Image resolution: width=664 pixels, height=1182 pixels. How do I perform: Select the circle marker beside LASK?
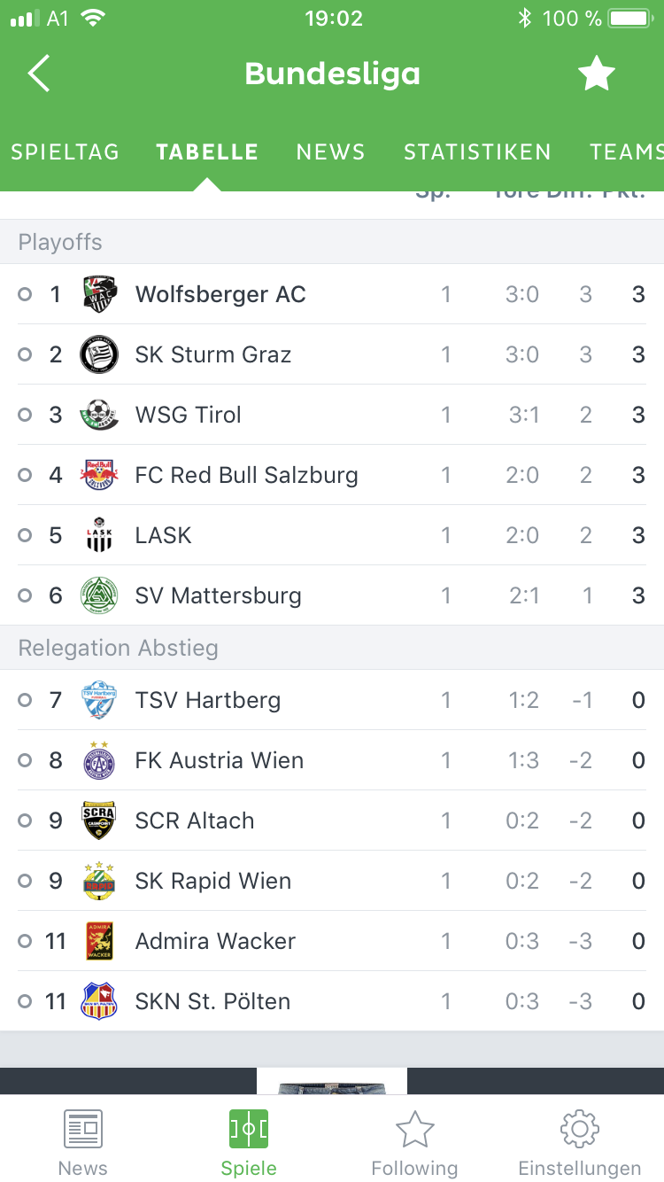(x=25, y=535)
